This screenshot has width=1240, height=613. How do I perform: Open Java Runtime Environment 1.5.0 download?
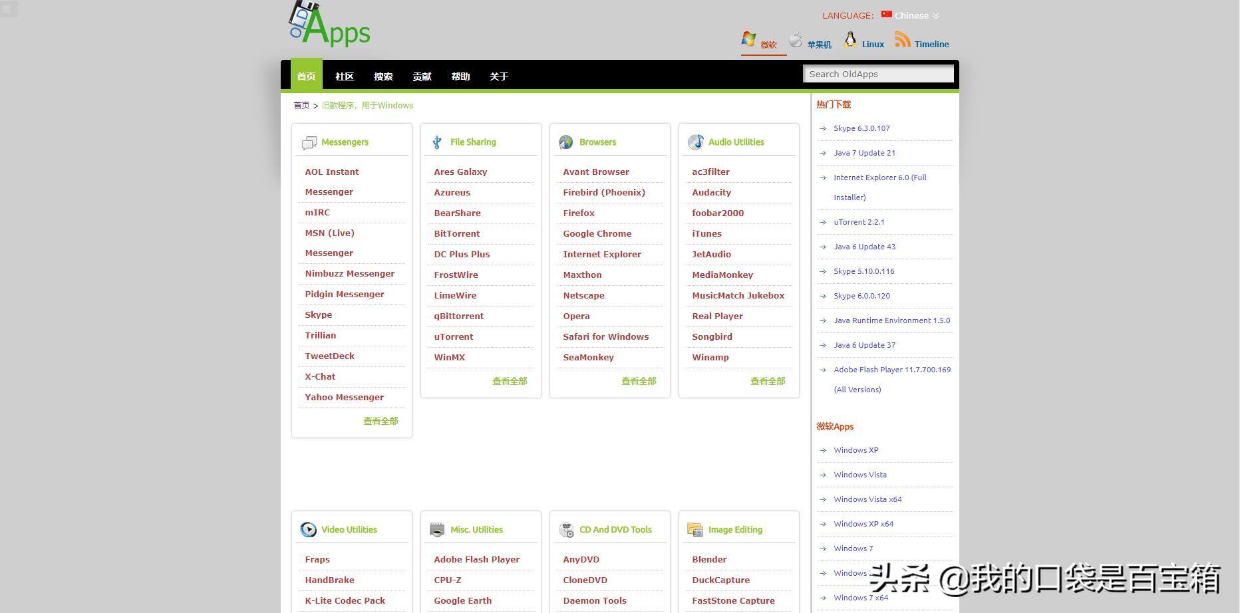[892, 320]
